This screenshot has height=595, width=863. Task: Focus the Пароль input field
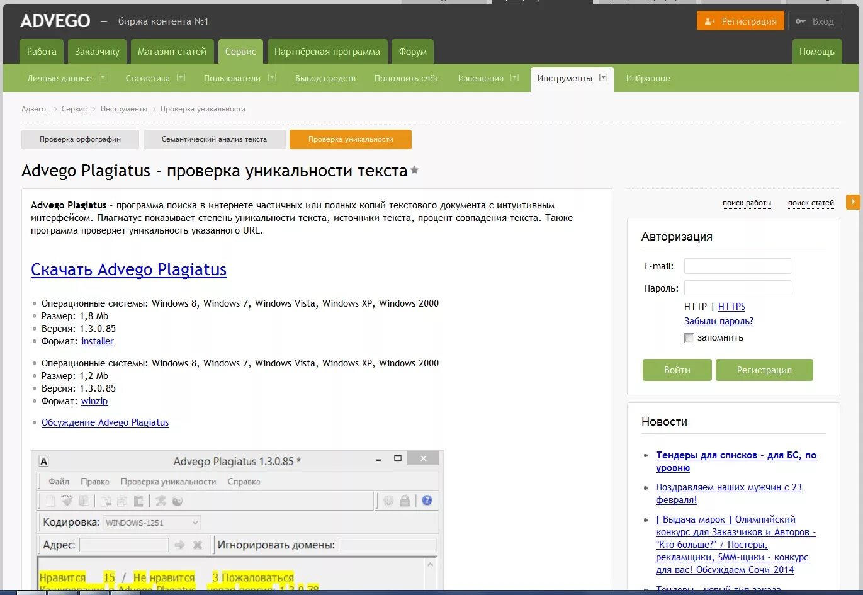[737, 288]
